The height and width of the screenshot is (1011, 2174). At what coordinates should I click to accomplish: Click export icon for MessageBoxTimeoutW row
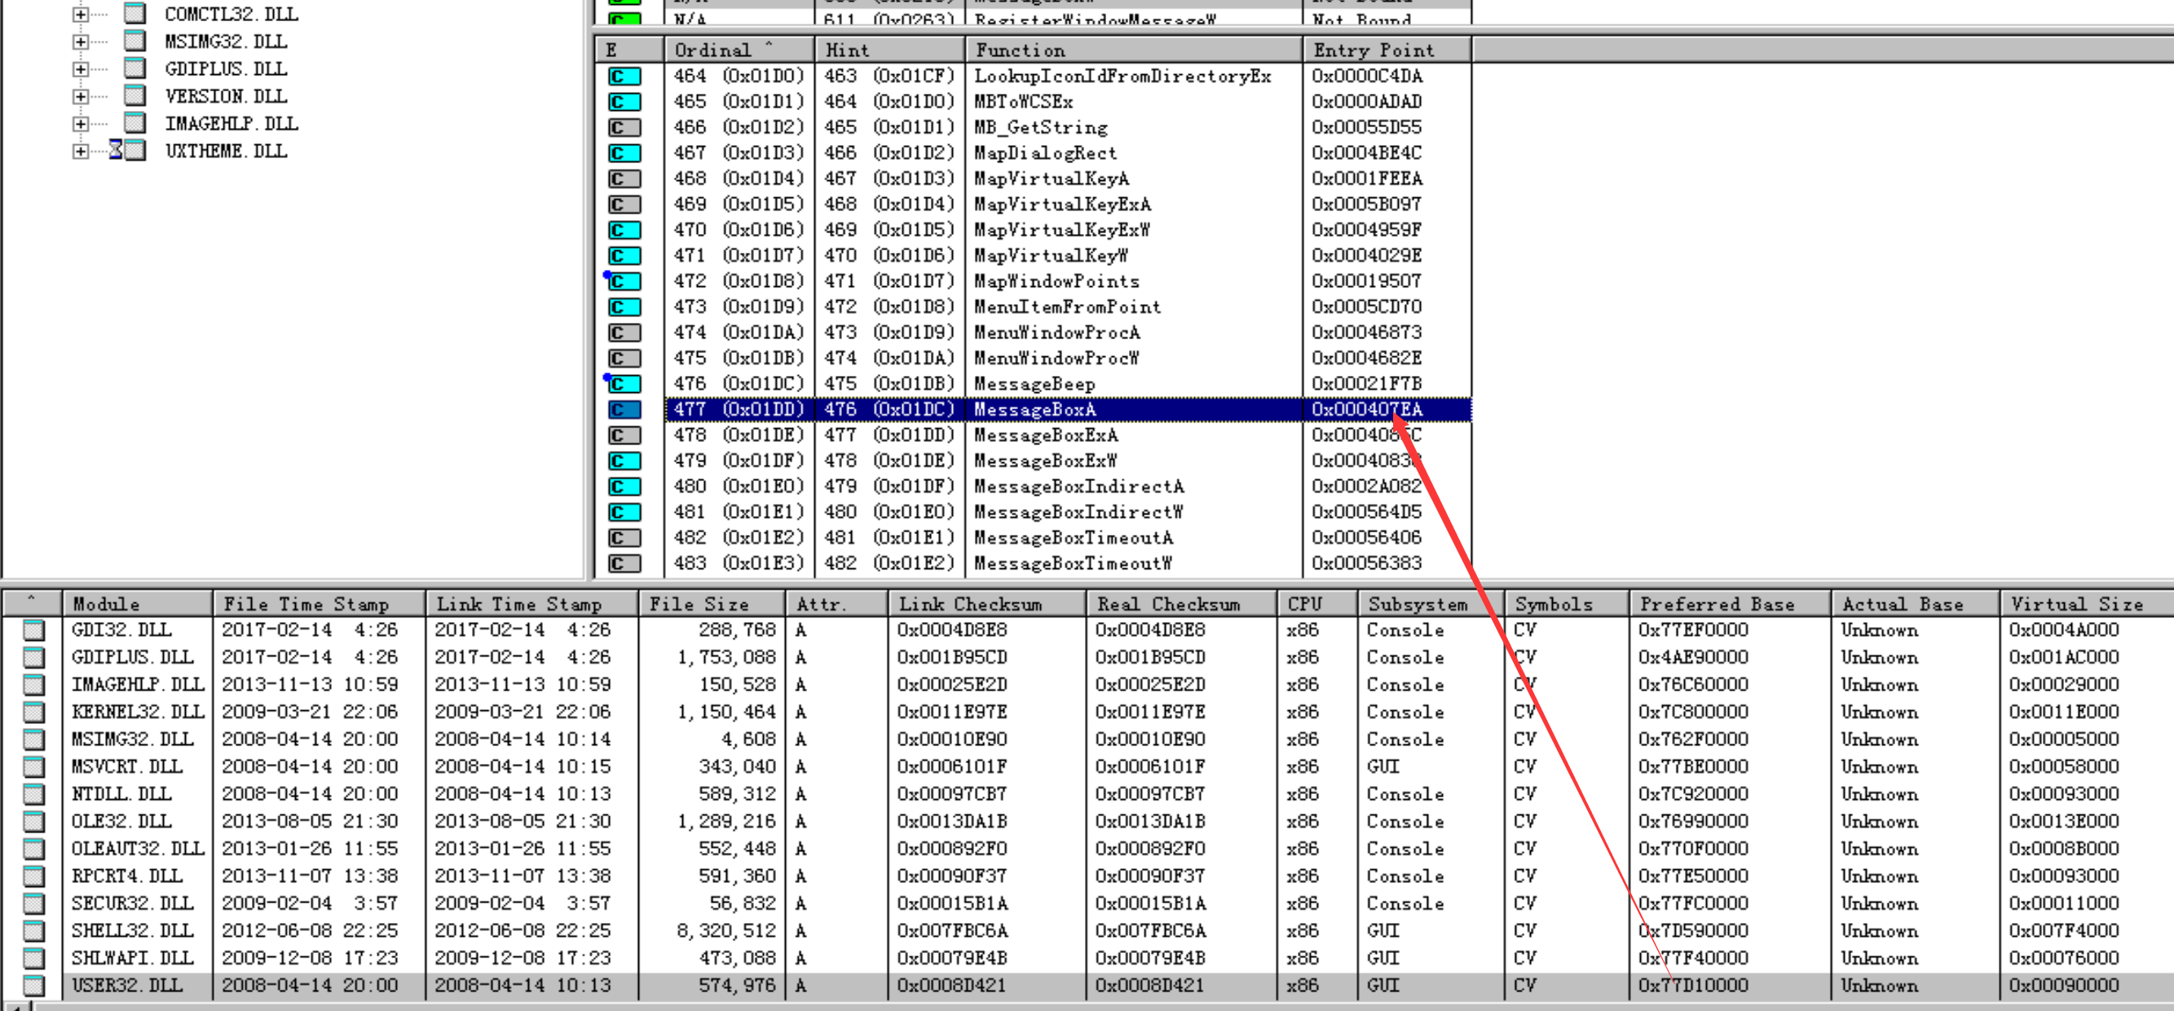click(624, 563)
